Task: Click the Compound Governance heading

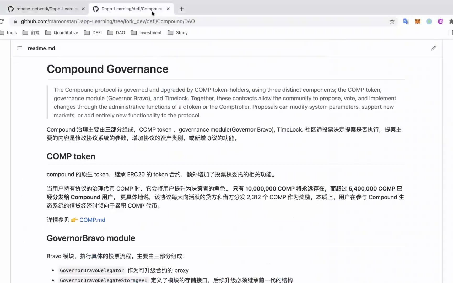Action: (x=107, y=69)
